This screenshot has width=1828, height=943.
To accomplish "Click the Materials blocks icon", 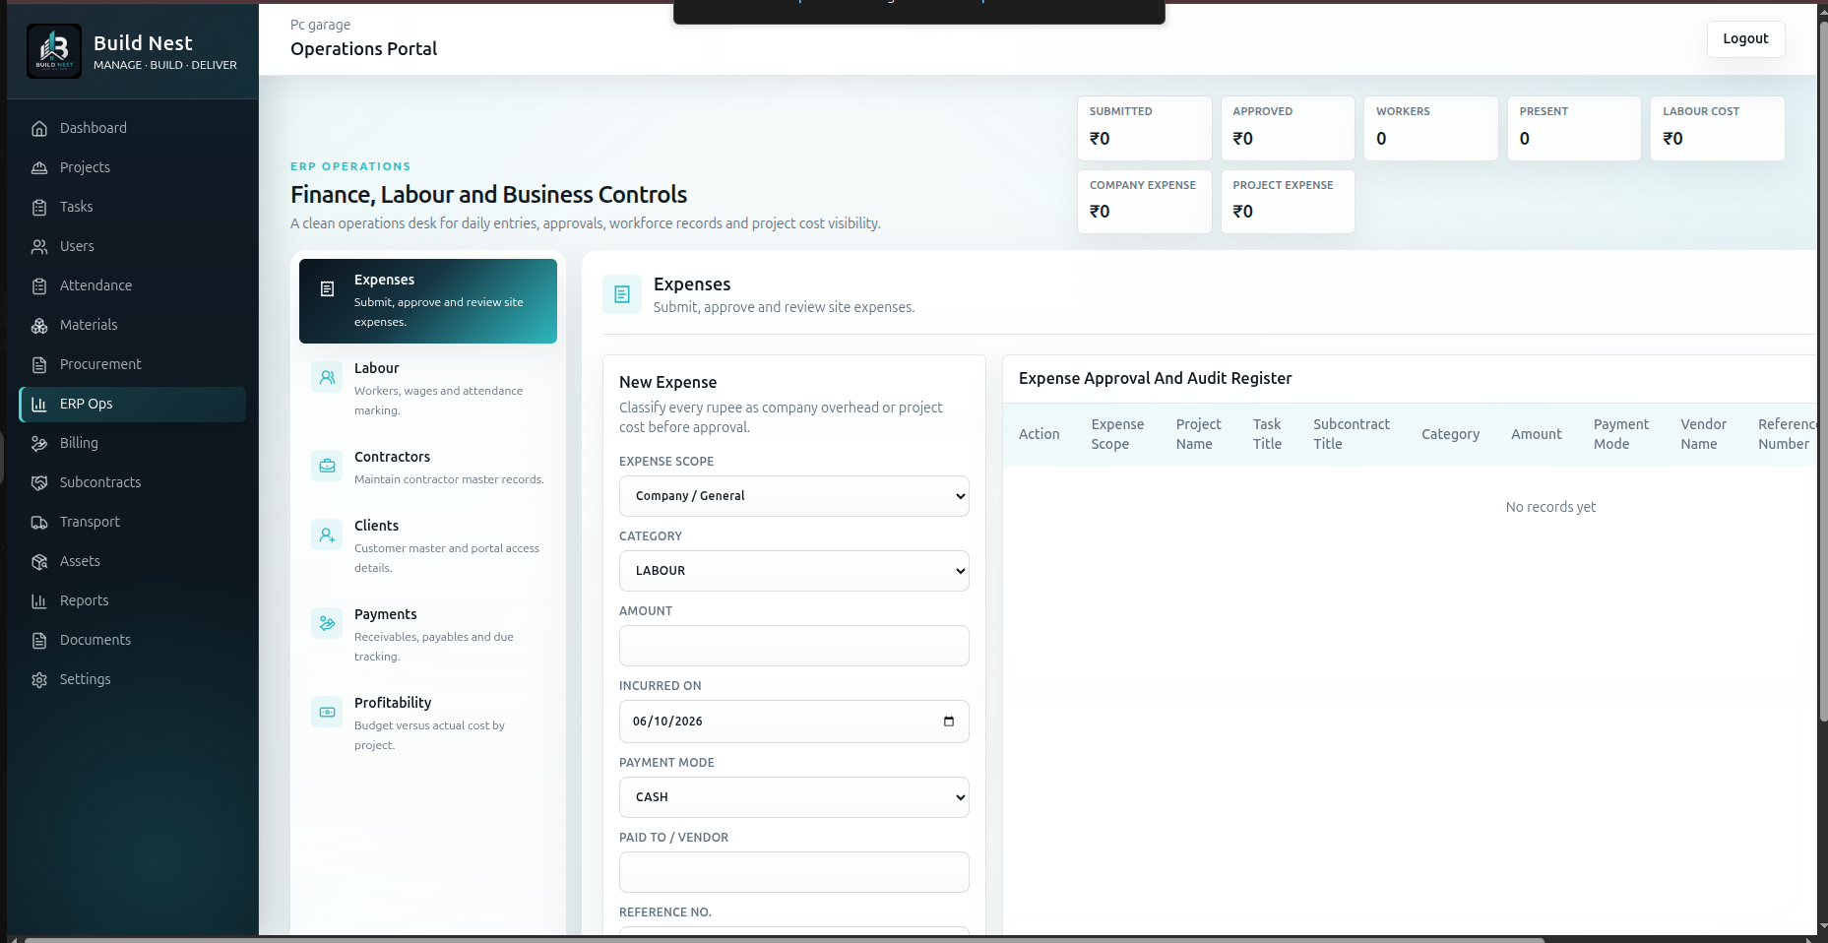I will pyautogui.click(x=39, y=325).
